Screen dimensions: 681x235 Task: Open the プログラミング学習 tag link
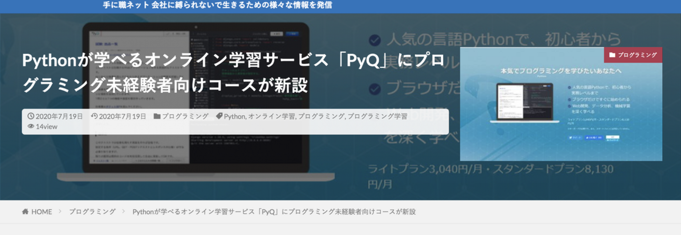tap(377, 116)
